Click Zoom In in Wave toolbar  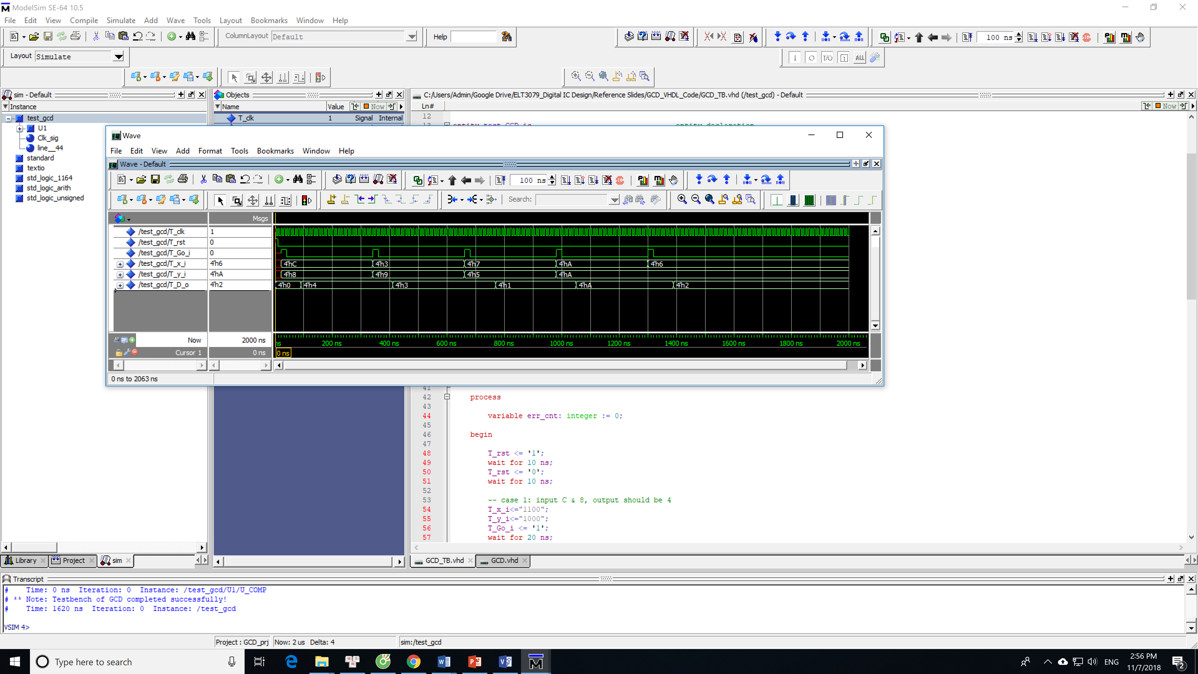coord(682,200)
